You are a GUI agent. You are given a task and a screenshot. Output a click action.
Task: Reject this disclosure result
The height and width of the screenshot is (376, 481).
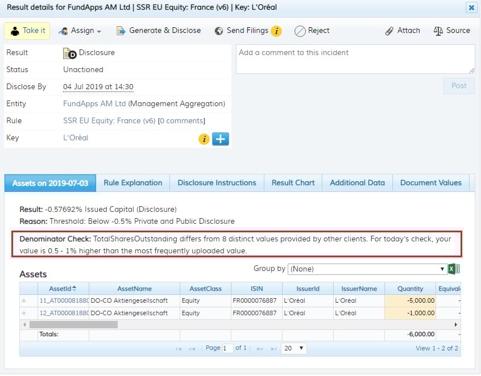(312, 31)
